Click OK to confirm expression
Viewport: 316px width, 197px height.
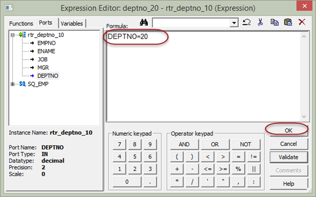[x=289, y=130]
